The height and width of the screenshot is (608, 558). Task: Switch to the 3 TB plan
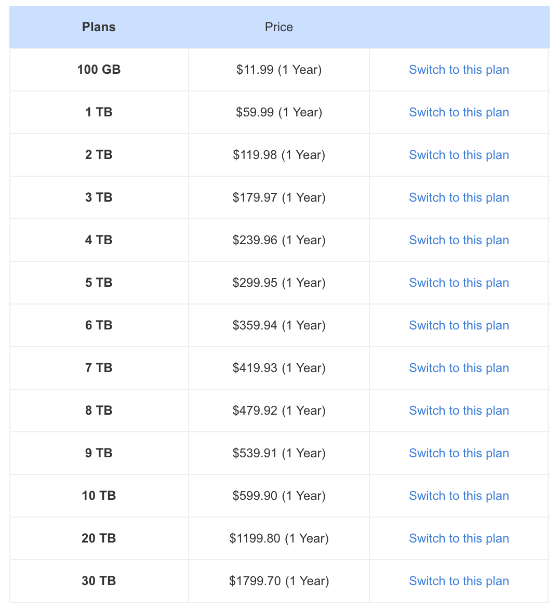click(x=459, y=198)
